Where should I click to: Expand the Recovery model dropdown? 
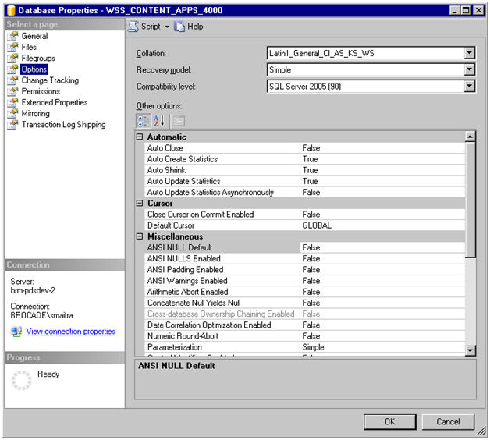[469, 69]
